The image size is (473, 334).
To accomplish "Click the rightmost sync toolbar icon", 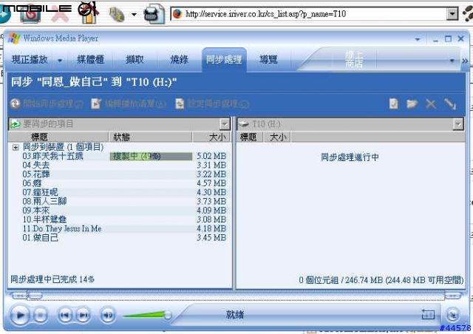I will pyautogui.click(x=450, y=103).
